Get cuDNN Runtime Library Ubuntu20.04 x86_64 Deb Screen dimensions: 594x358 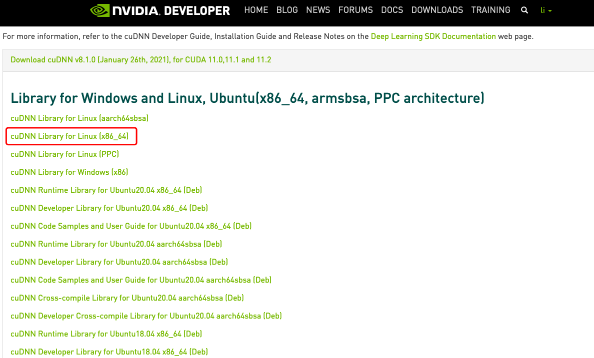click(x=106, y=190)
